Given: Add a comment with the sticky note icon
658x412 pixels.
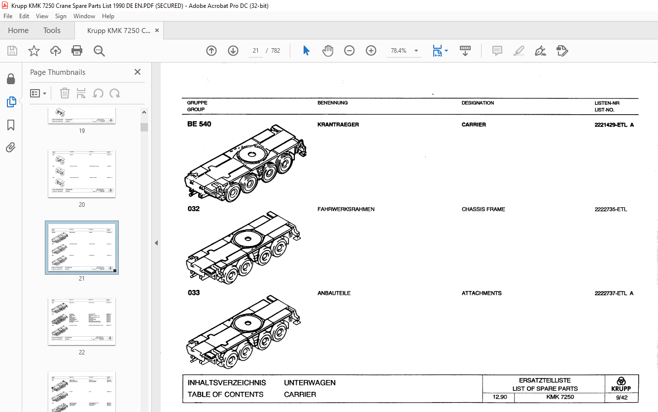Looking at the screenshot, I should (x=497, y=51).
